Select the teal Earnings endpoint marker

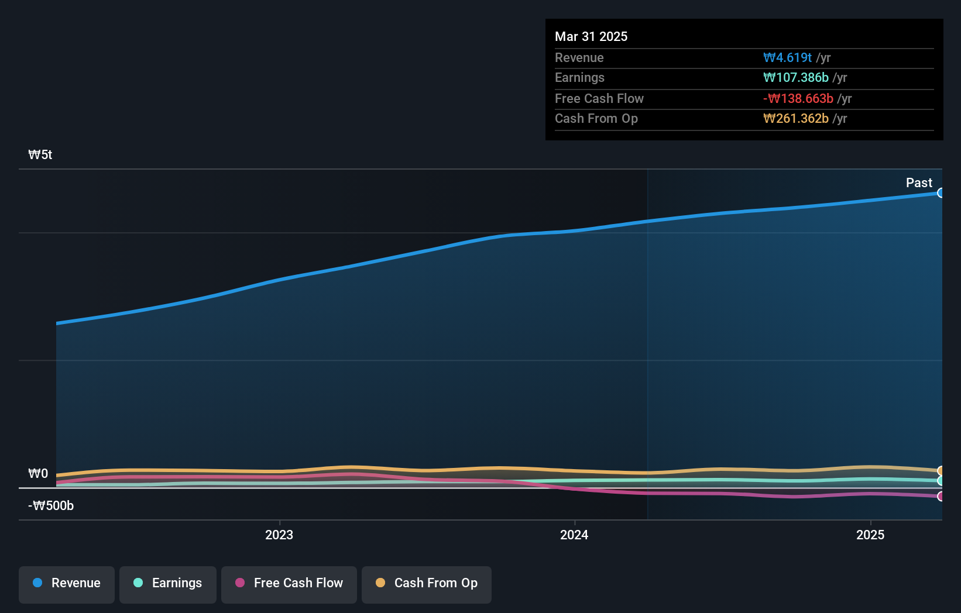click(x=941, y=481)
